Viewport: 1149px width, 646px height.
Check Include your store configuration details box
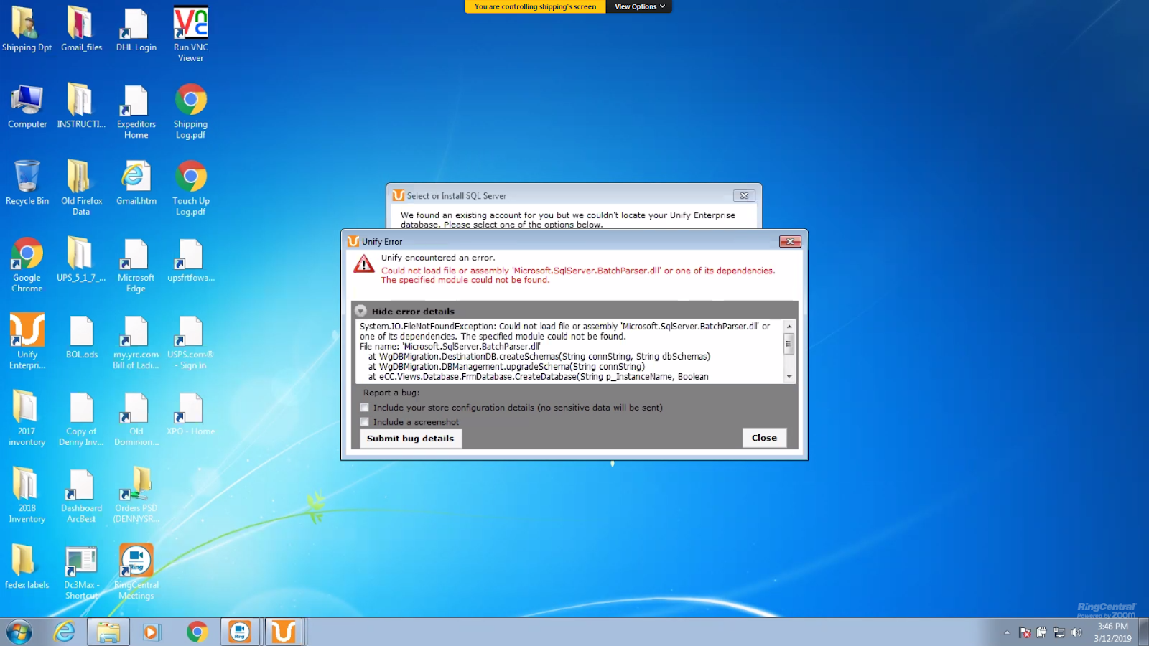(365, 408)
